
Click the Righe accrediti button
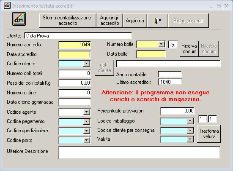click(x=189, y=21)
